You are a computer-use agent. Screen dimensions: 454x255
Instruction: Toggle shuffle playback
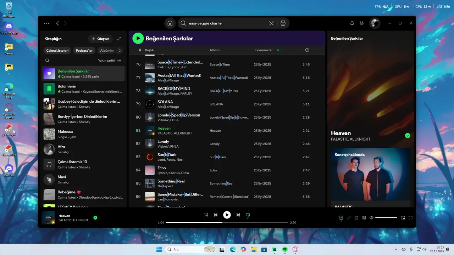coord(206,215)
